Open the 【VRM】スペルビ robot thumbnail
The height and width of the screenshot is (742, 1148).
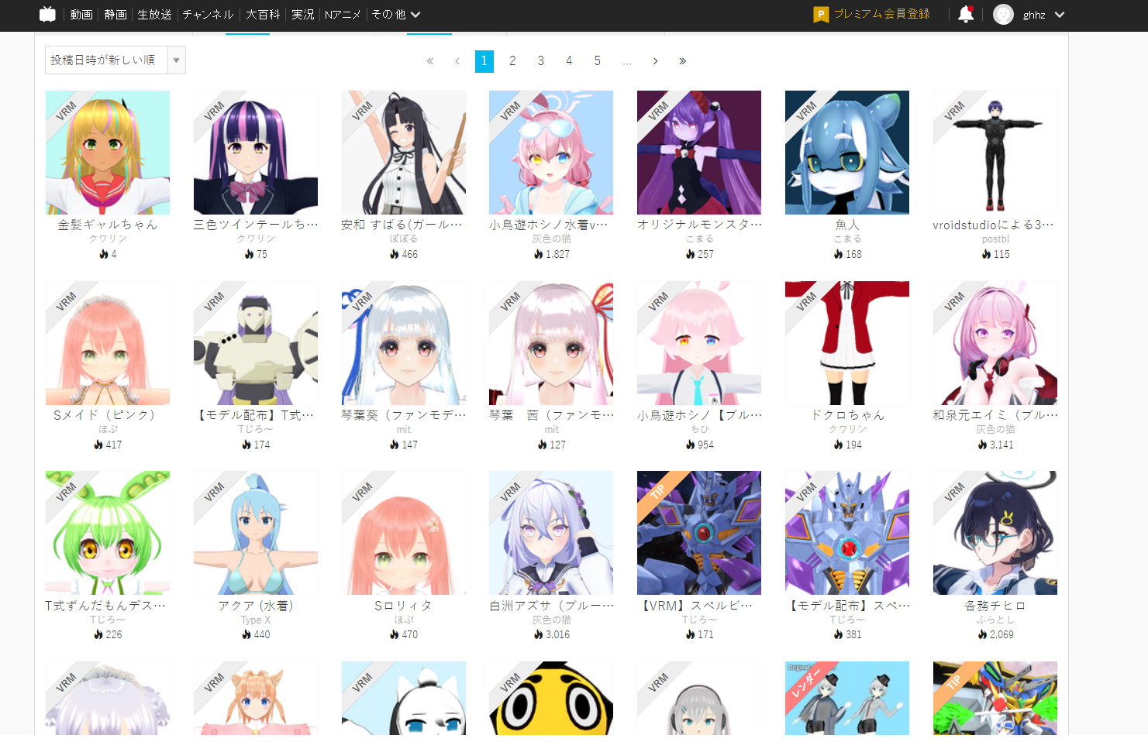[699, 533]
